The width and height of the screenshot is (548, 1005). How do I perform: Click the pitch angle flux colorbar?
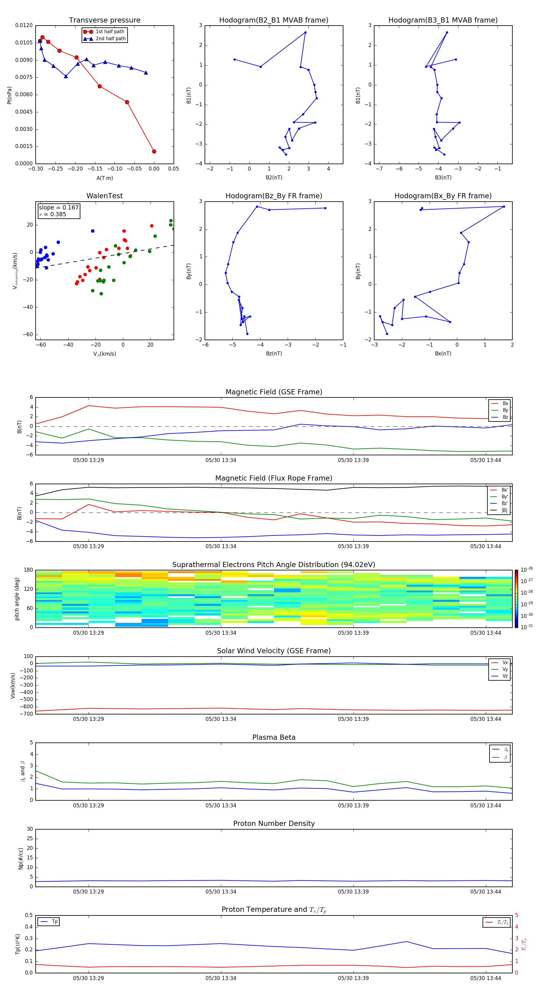click(x=516, y=599)
